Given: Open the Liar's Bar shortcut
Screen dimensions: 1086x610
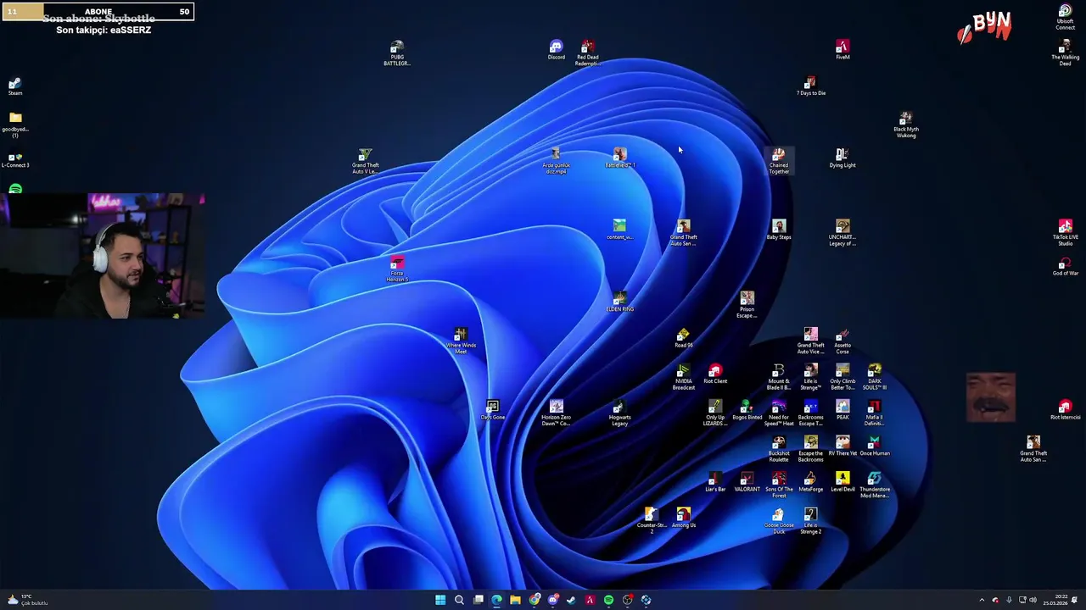Looking at the screenshot, I should click(715, 482).
